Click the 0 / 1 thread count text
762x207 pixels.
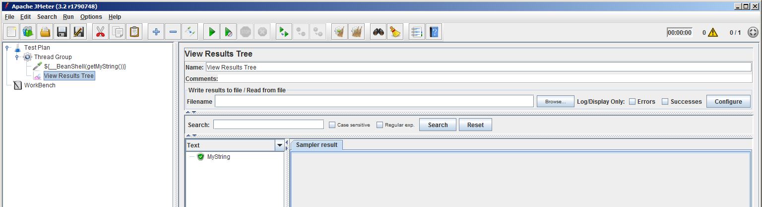(735, 33)
